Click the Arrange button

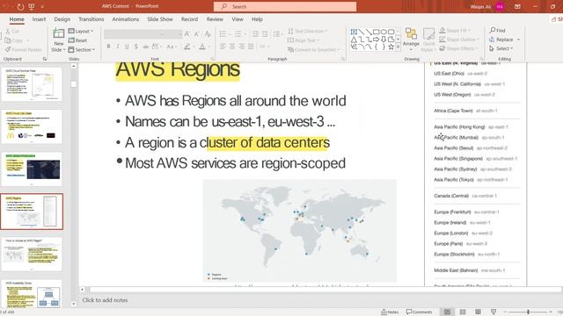pyautogui.click(x=411, y=38)
